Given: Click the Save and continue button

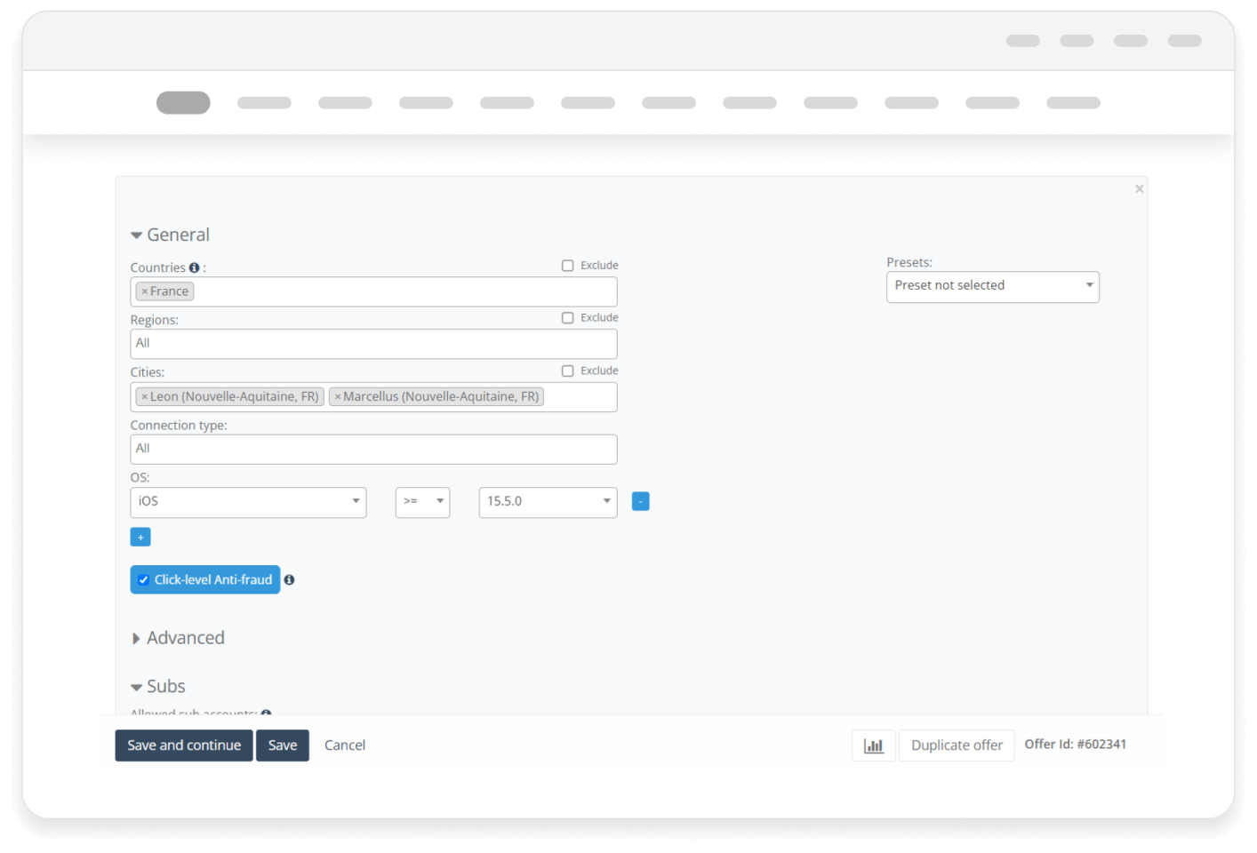Looking at the screenshot, I should 184,745.
